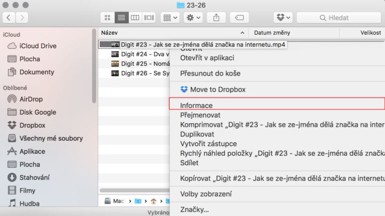Select list view mode button
The image size is (385, 216).
pos(121,18)
